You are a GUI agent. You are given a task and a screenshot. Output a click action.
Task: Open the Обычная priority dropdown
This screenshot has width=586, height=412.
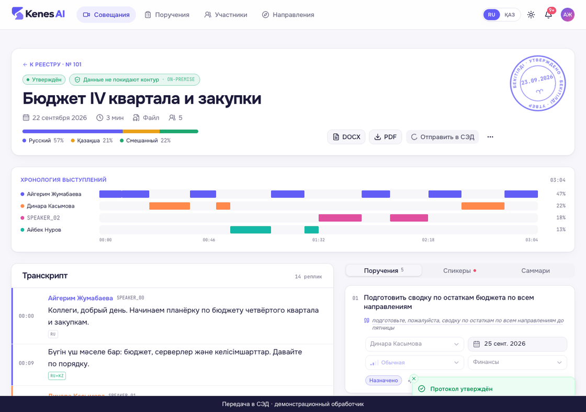pyautogui.click(x=414, y=362)
